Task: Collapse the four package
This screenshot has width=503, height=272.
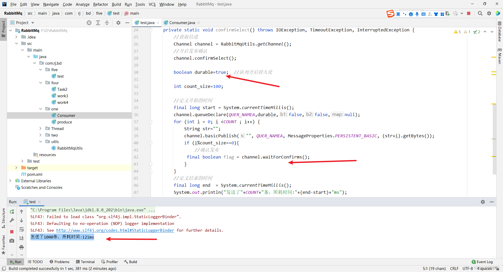Action: point(41,83)
